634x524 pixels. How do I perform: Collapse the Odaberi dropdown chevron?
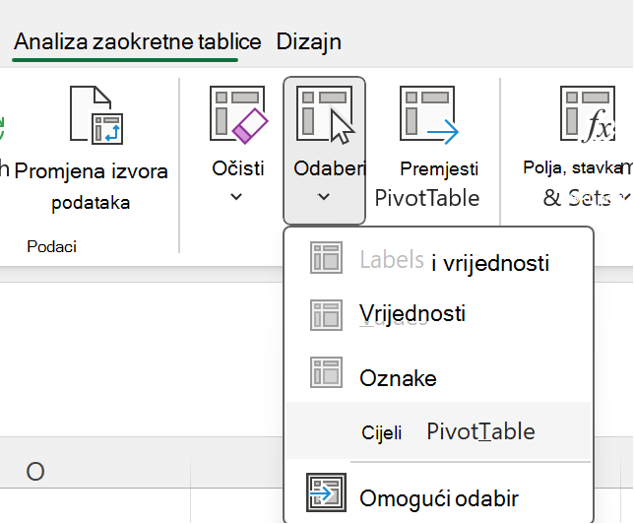[x=324, y=197]
